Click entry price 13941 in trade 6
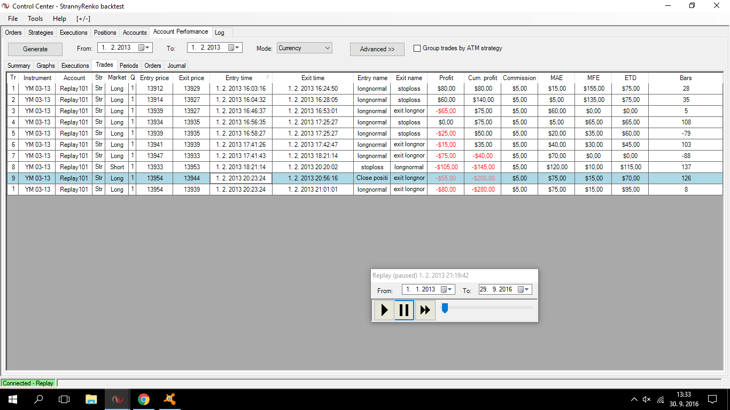 tap(154, 145)
